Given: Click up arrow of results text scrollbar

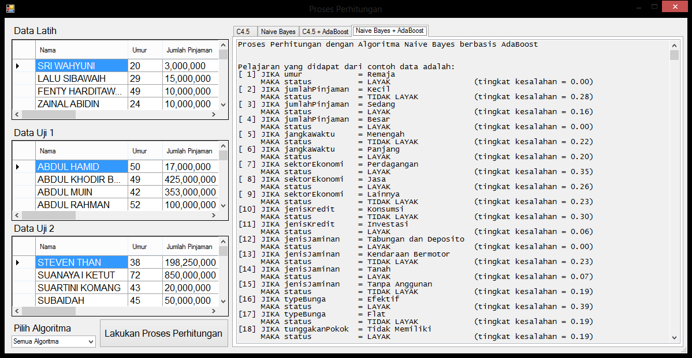Looking at the screenshot, I should (x=674, y=45).
